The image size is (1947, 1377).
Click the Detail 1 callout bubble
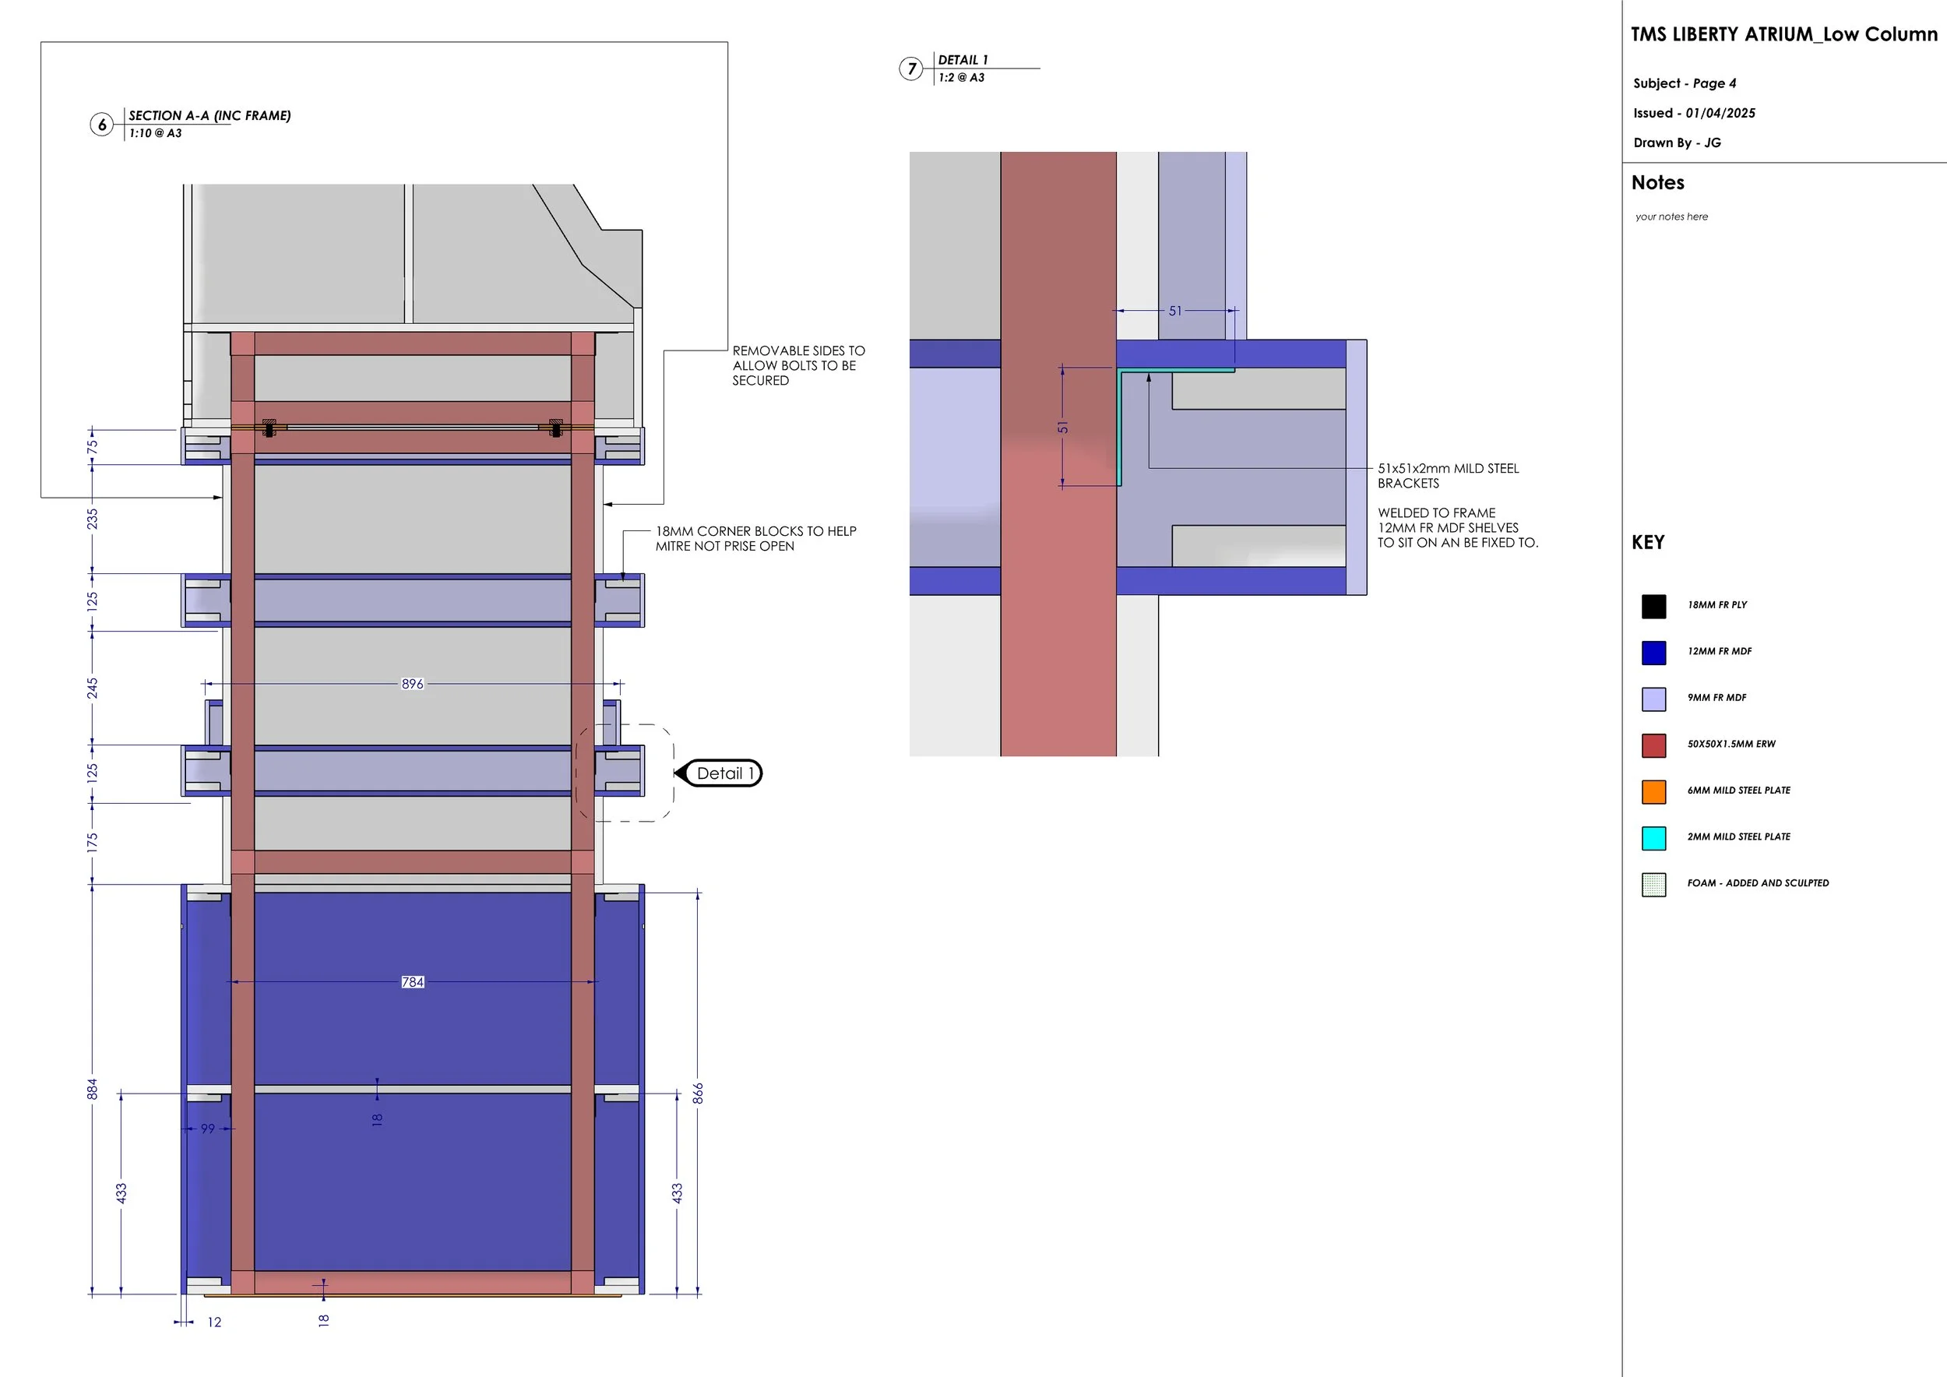pos(724,773)
